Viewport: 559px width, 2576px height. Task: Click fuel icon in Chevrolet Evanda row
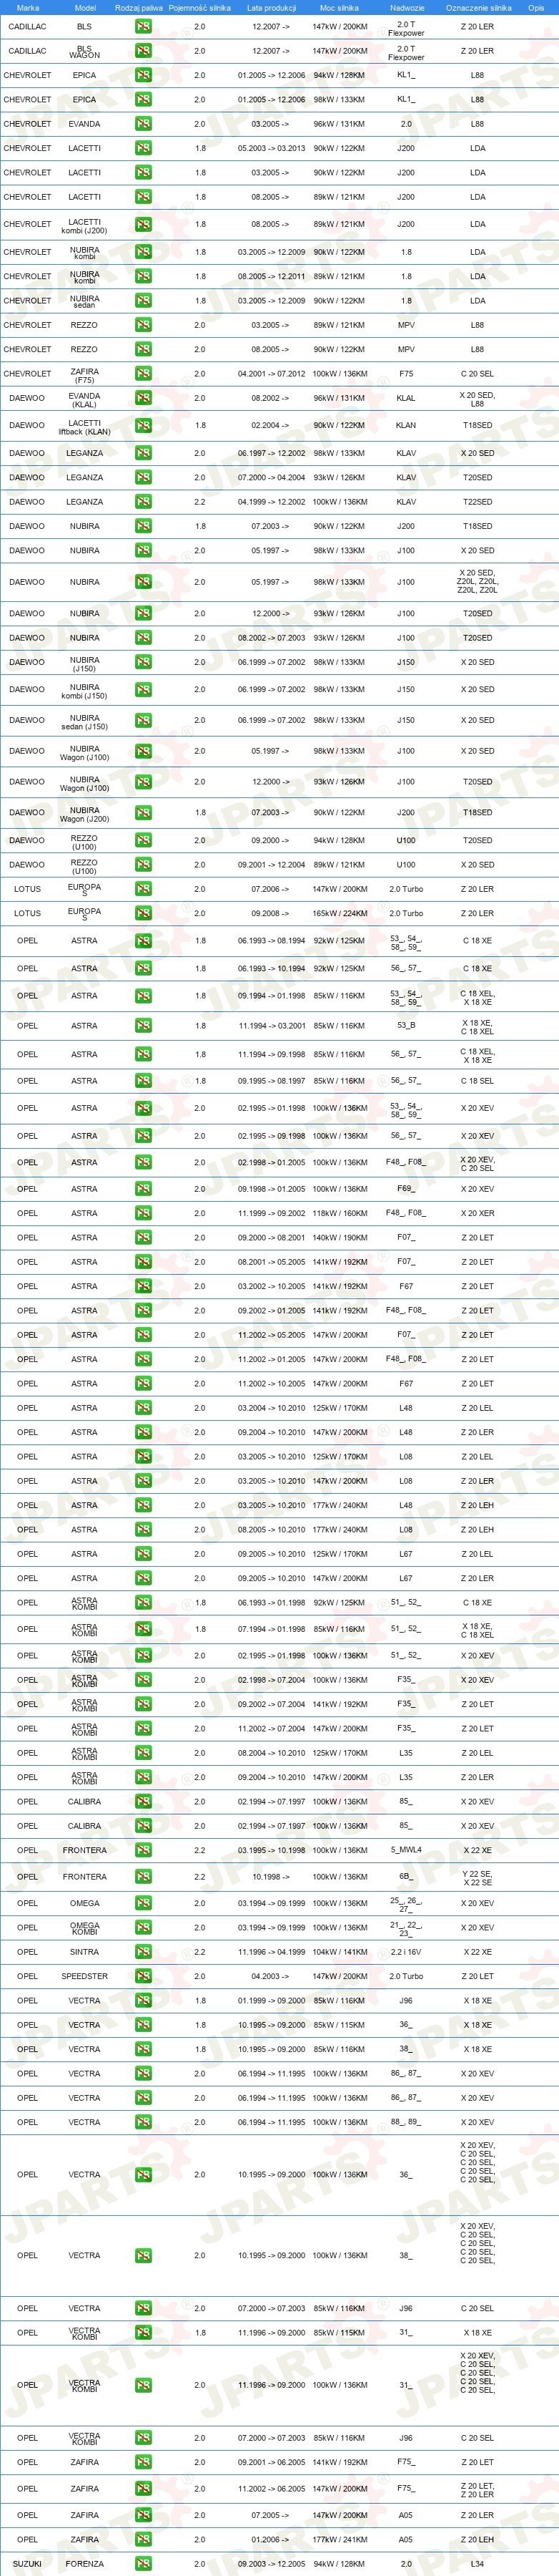[x=144, y=124]
